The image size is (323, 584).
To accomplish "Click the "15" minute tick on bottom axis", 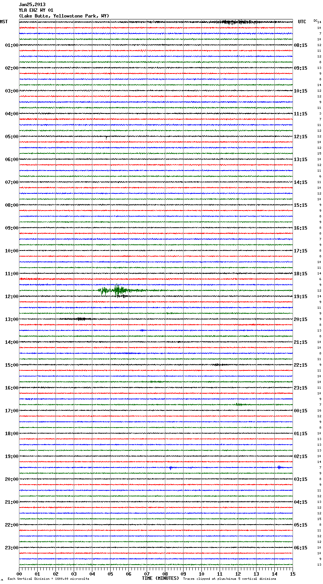I will pyautogui.click(x=293, y=574).
